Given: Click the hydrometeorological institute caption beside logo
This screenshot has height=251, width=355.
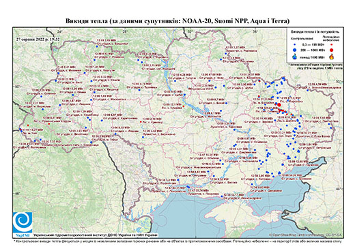Looking at the screenshot, I should pos(96,235).
